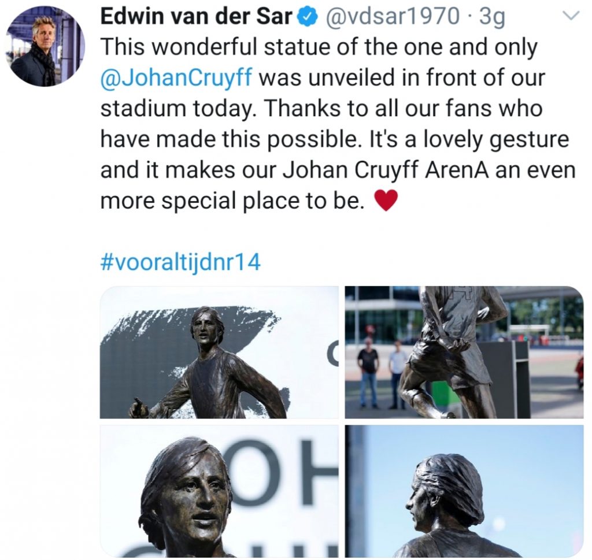Open the top-left statue photo
The image size is (592, 560).
pyautogui.click(x=219, y=352)
